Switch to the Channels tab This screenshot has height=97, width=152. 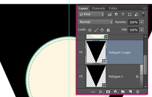point(98,8)
